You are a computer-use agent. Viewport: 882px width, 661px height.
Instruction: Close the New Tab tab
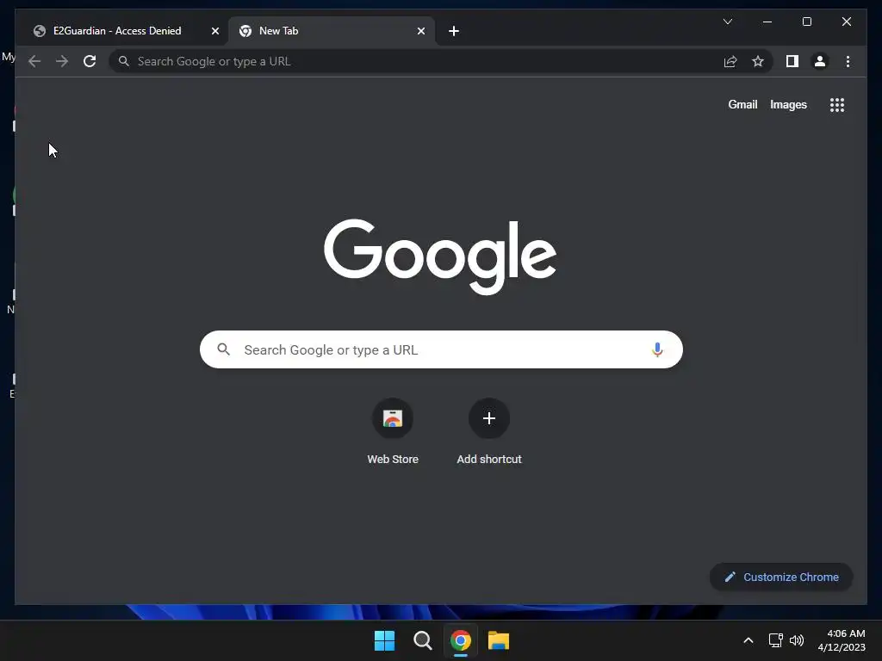pyautogui.click(x=420, y=31)
